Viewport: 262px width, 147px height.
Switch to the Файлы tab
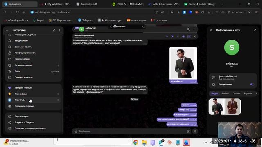point(225,94)
